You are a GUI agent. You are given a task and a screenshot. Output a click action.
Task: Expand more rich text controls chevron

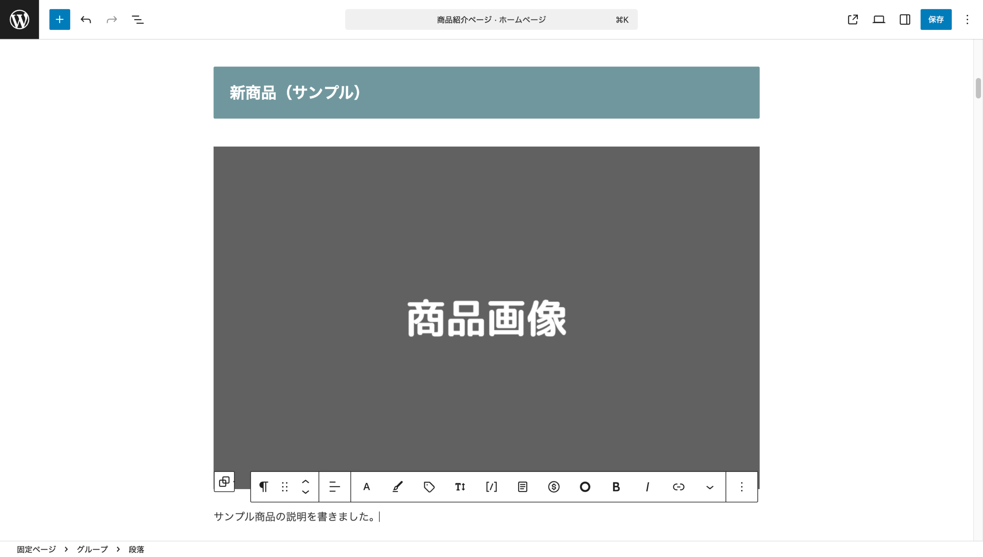coord(710,487)
